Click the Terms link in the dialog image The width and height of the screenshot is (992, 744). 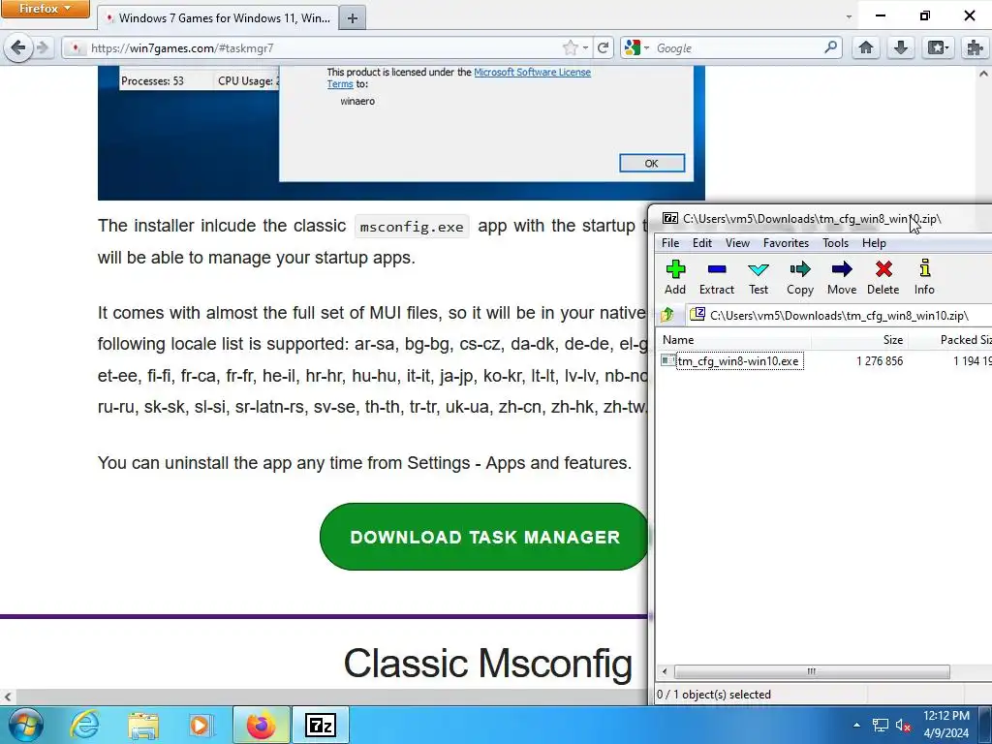pos(340,84)
